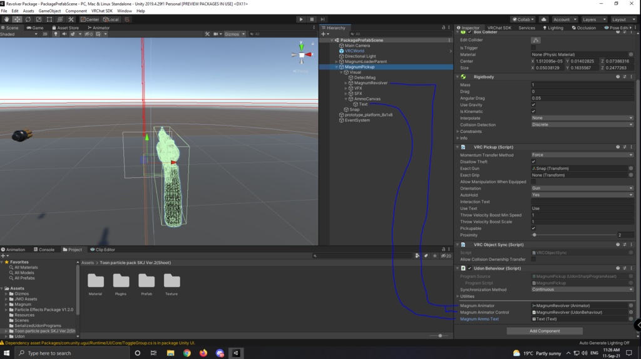
Task: Open the cloud Services icon
Action: click(x=543, y=19)
